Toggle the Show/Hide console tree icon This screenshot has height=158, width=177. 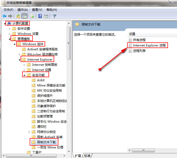(24, 16)
